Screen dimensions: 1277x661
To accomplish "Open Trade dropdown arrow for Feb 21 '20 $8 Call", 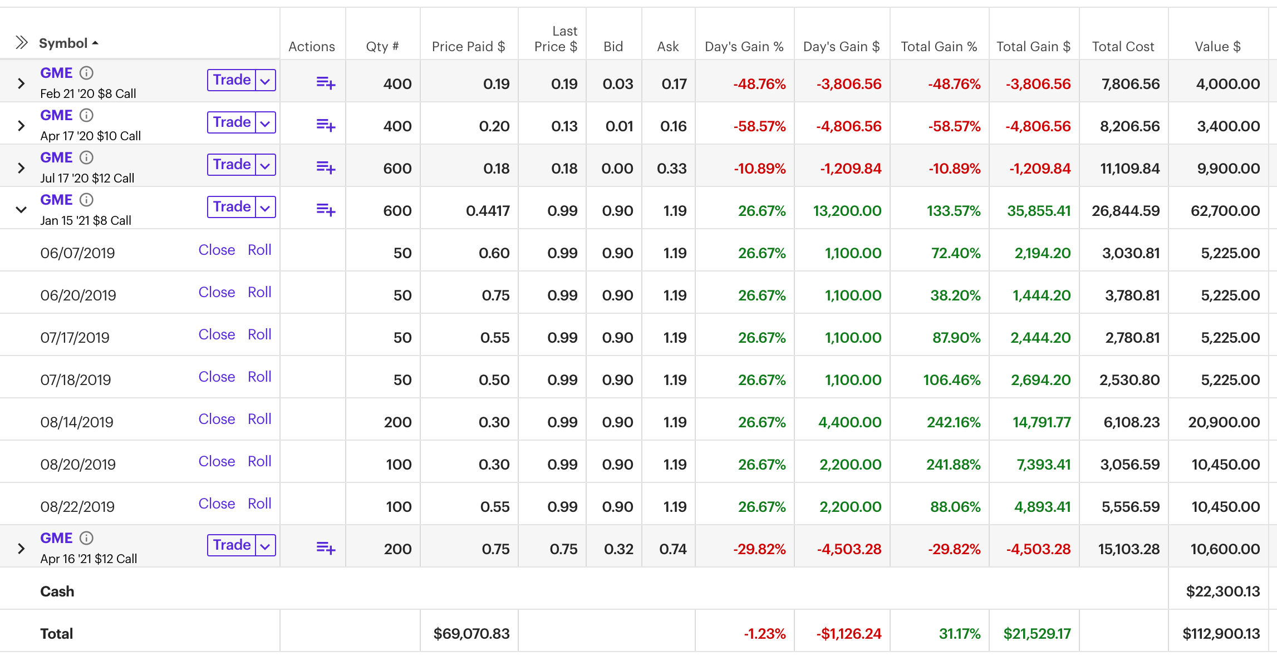I will pyautogui.click(x=266, y=81).
